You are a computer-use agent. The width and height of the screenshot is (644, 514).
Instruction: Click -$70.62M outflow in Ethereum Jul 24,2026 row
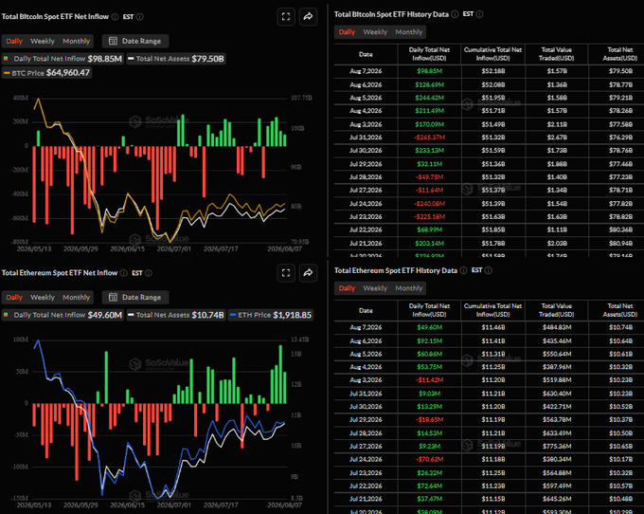[430, 459]
